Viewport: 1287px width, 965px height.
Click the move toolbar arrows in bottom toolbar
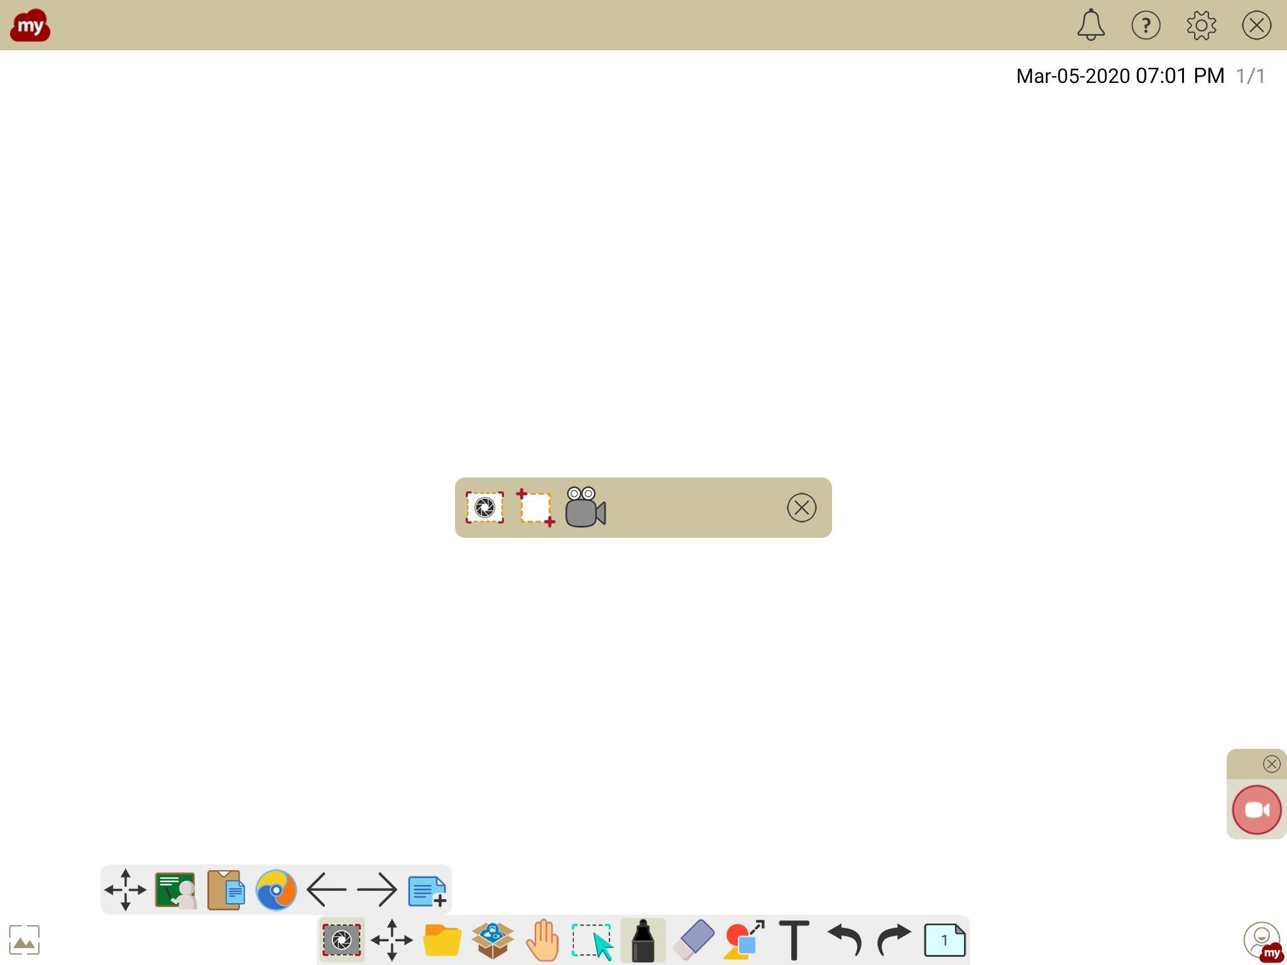pyautogui.click(x=392, y=940)
